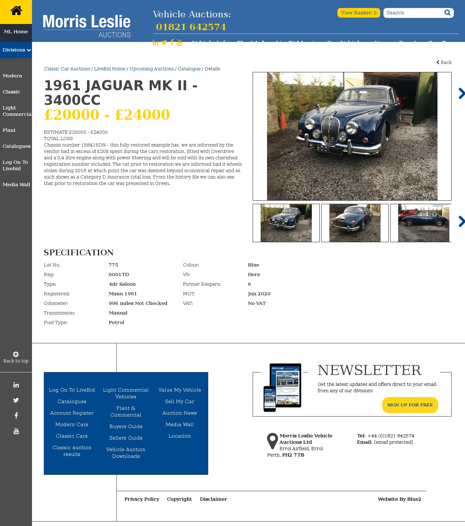Viewport: 465px width, 526px height.
Task: Open ML Home in sidebar
Action: point(16,32)
